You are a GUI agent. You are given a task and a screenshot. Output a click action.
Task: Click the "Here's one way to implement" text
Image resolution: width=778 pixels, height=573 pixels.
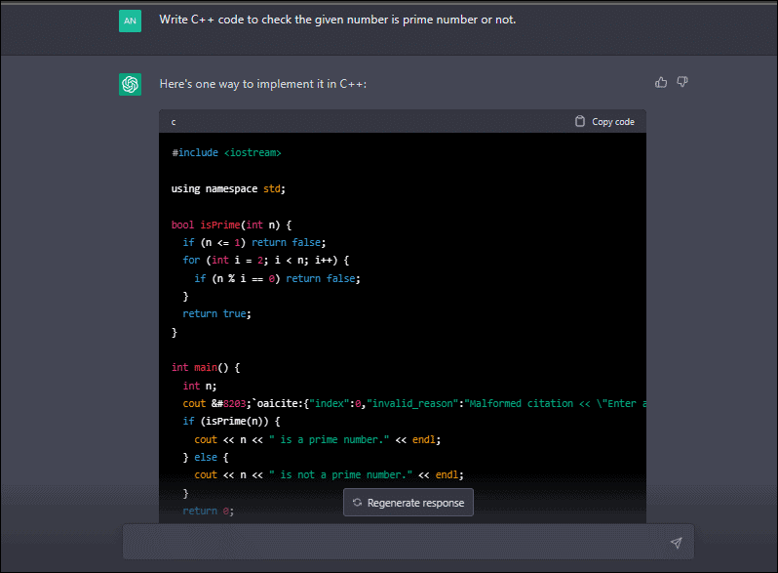click(x=262, y=84)
